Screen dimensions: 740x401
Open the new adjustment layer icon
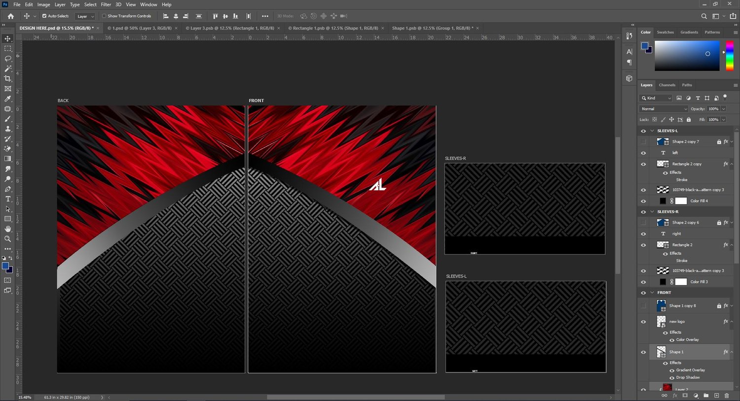(x=696, y=396)
